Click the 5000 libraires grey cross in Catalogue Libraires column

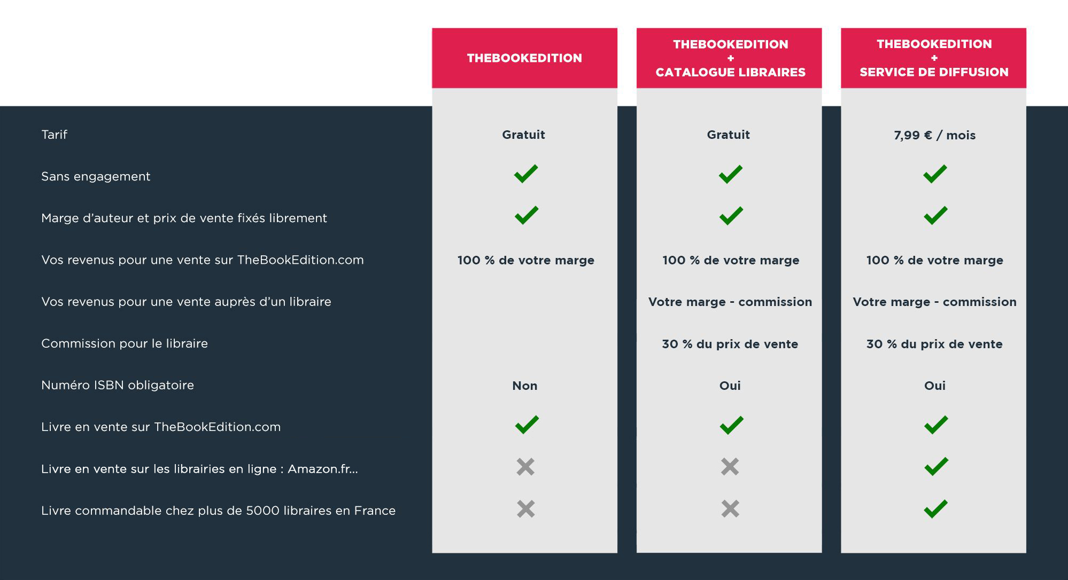730,508
